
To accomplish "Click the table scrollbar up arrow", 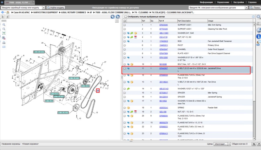I will coord(254,24).
